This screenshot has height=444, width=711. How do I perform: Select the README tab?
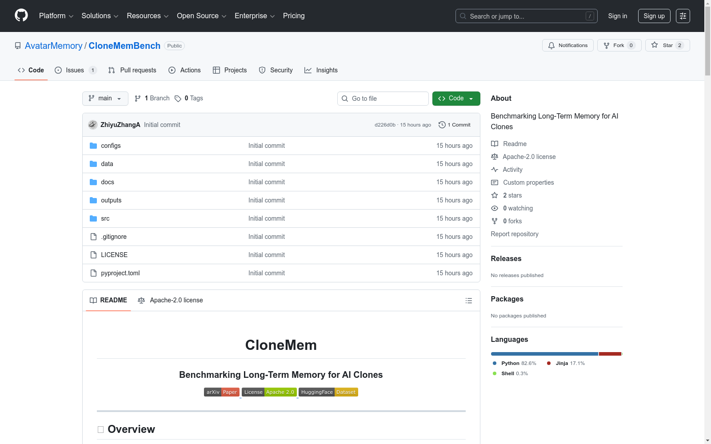108,301
